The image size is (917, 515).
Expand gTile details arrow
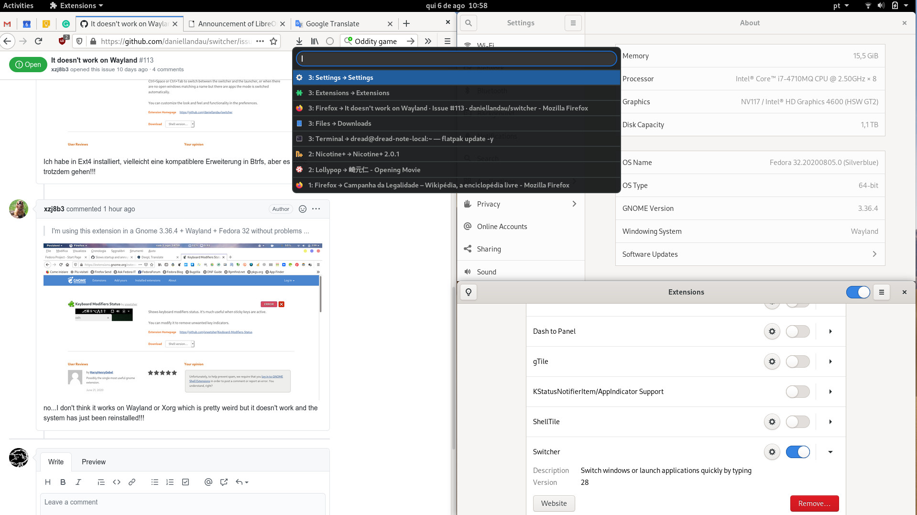pyautogui.click(x=830, y=362)
